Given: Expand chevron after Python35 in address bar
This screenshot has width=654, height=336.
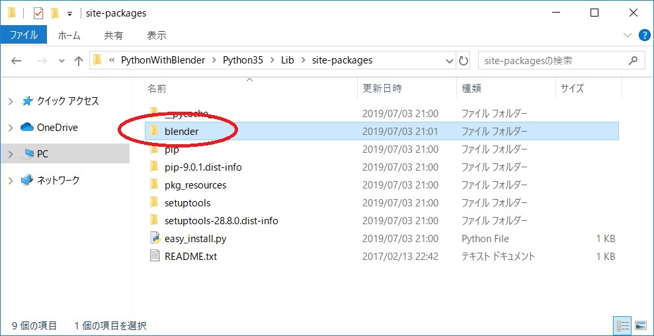Looking at the screenshot, I should (x=272, y=61).
